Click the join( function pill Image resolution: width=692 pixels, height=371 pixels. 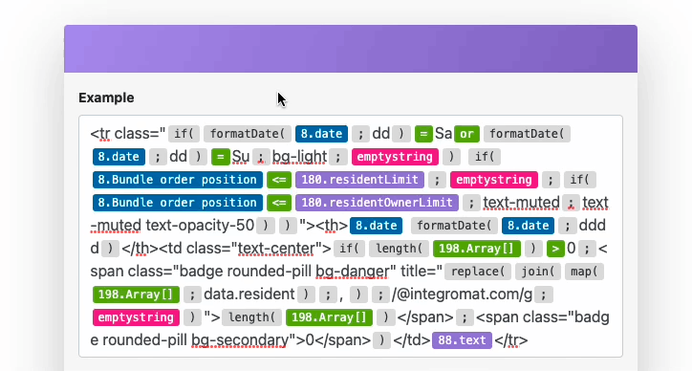coord(537,272)
